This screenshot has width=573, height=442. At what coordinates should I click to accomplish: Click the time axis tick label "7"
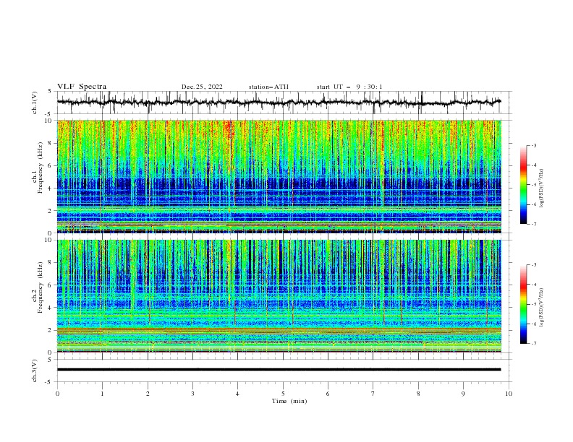click(x=373, y=394)
